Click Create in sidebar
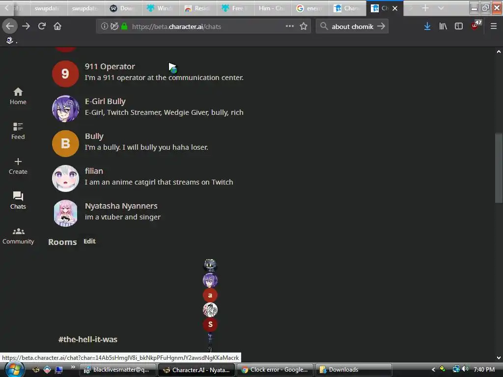The width and height of the screenshot is (503, 377). (x=18, y=166)
